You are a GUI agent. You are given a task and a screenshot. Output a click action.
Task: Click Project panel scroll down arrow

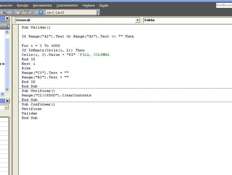pyautogui.click(x=7, y=89)
